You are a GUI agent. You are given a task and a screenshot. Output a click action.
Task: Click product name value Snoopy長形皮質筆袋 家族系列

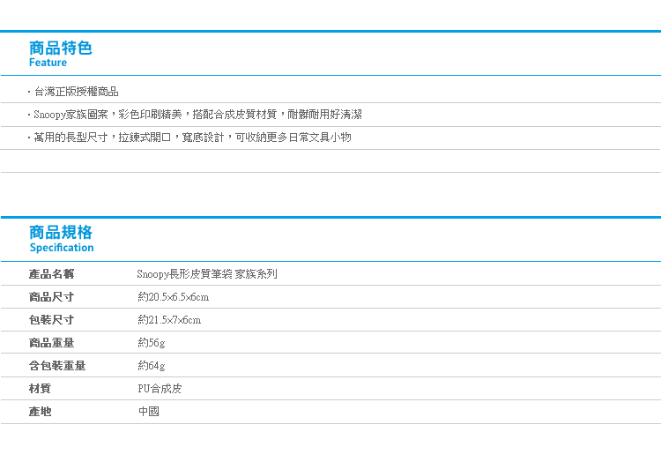207,274
